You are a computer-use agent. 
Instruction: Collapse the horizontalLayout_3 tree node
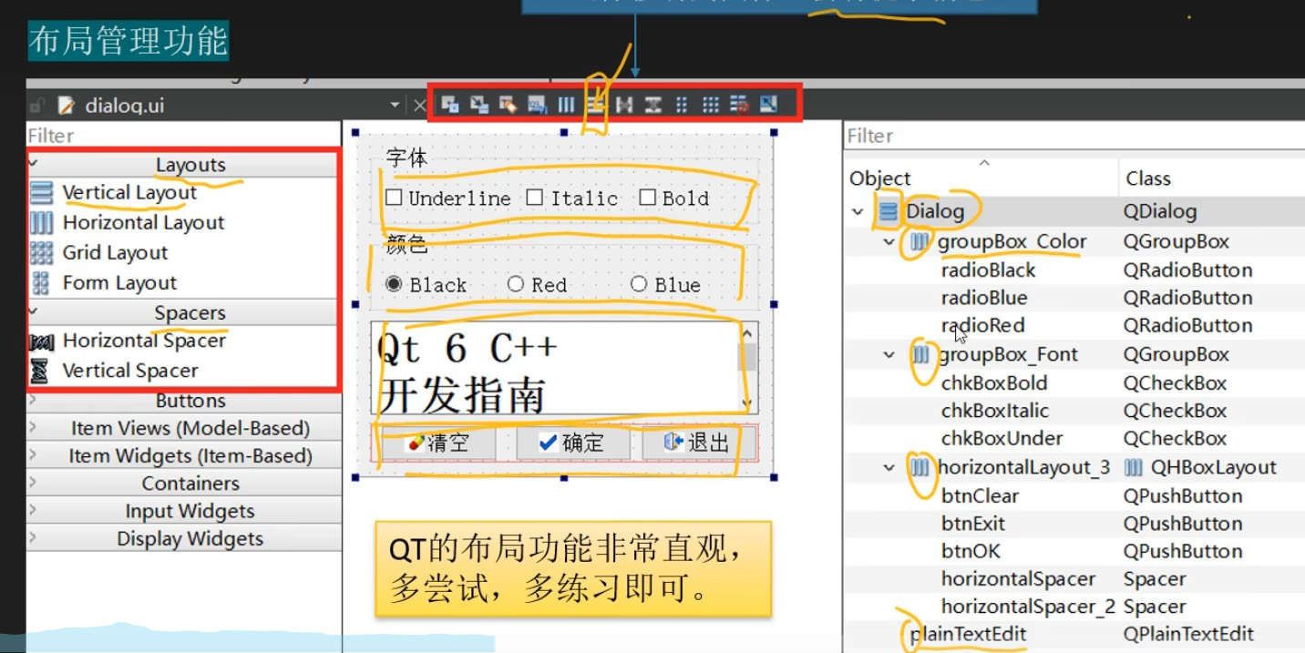pos(889,468)
